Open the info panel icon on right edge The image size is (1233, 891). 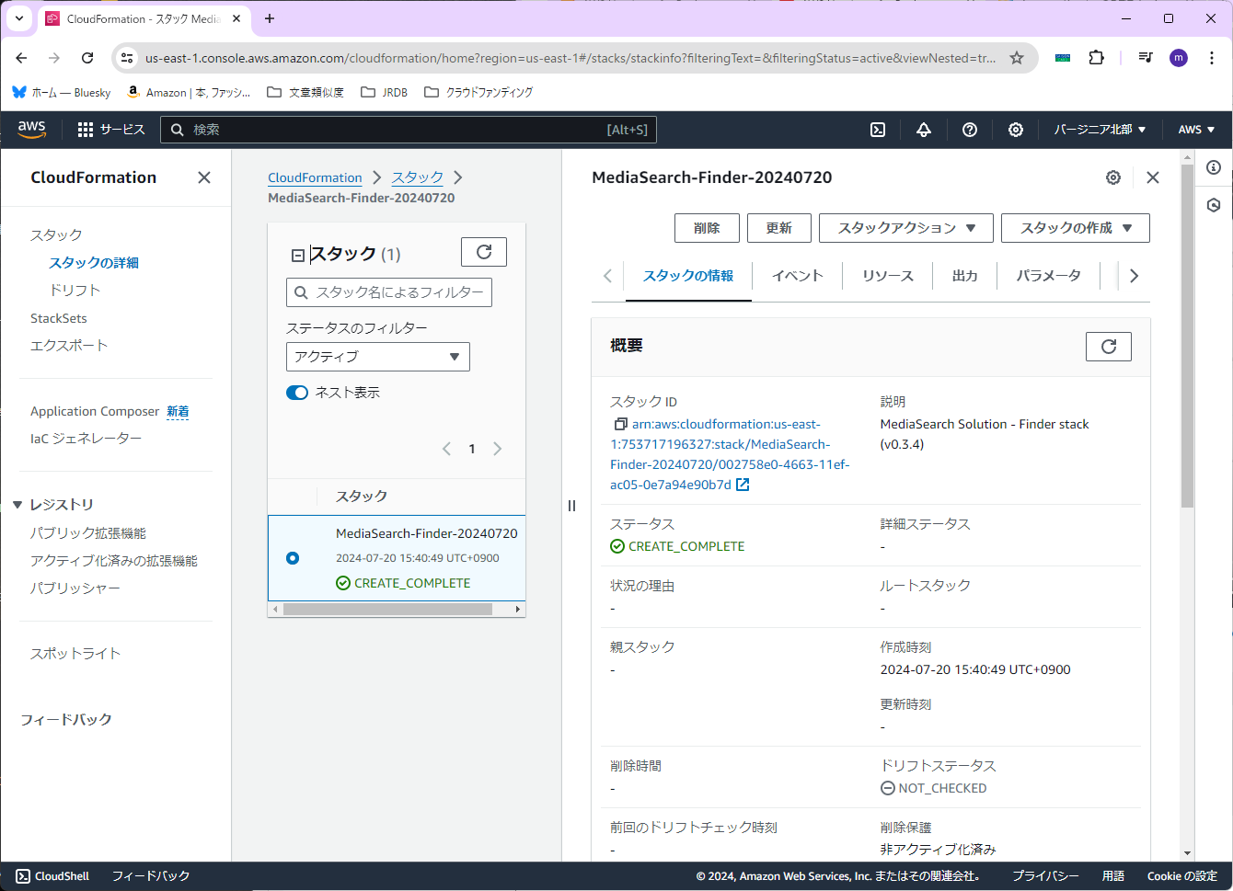1214,167
